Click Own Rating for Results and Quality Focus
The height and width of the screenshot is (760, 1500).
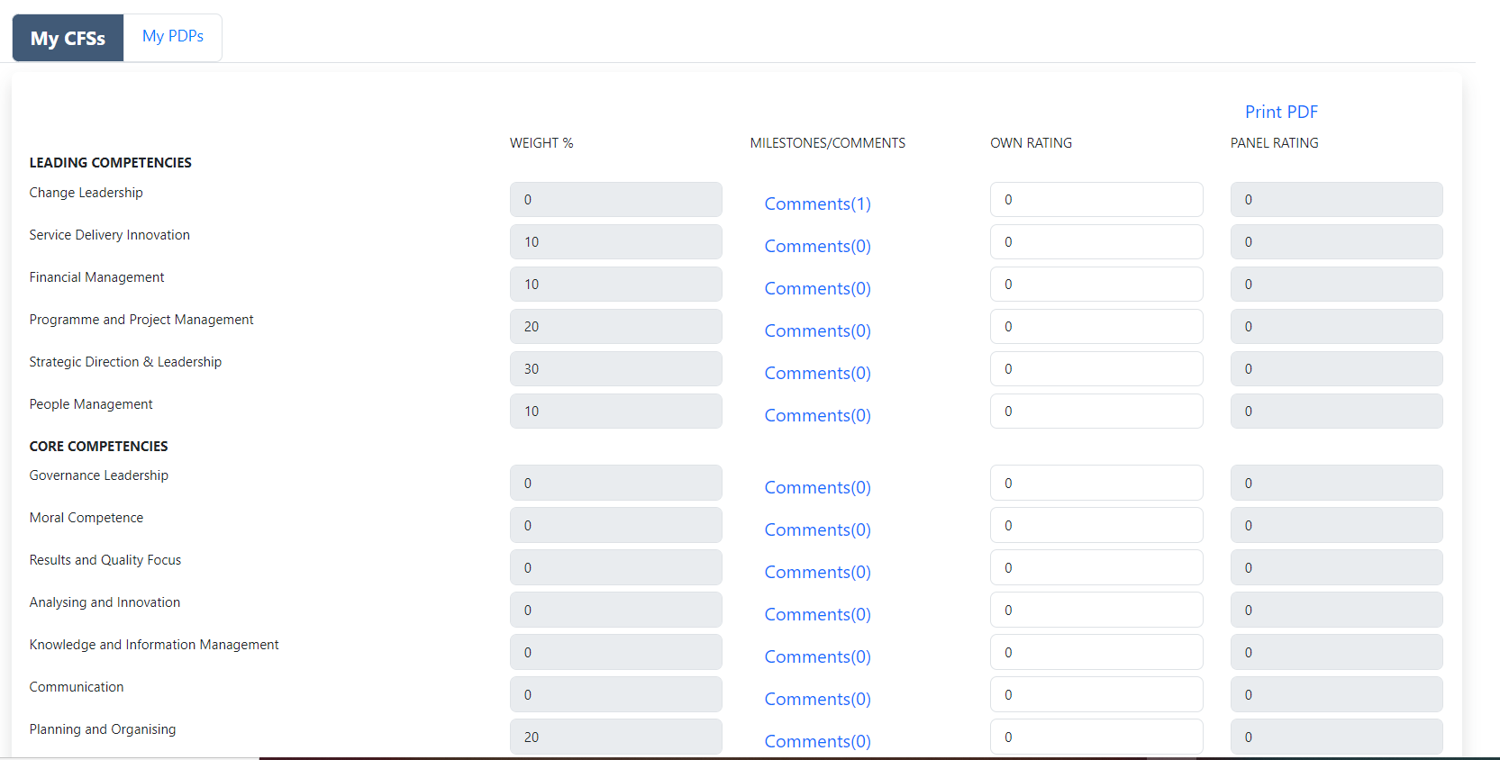click(1095, 568)
